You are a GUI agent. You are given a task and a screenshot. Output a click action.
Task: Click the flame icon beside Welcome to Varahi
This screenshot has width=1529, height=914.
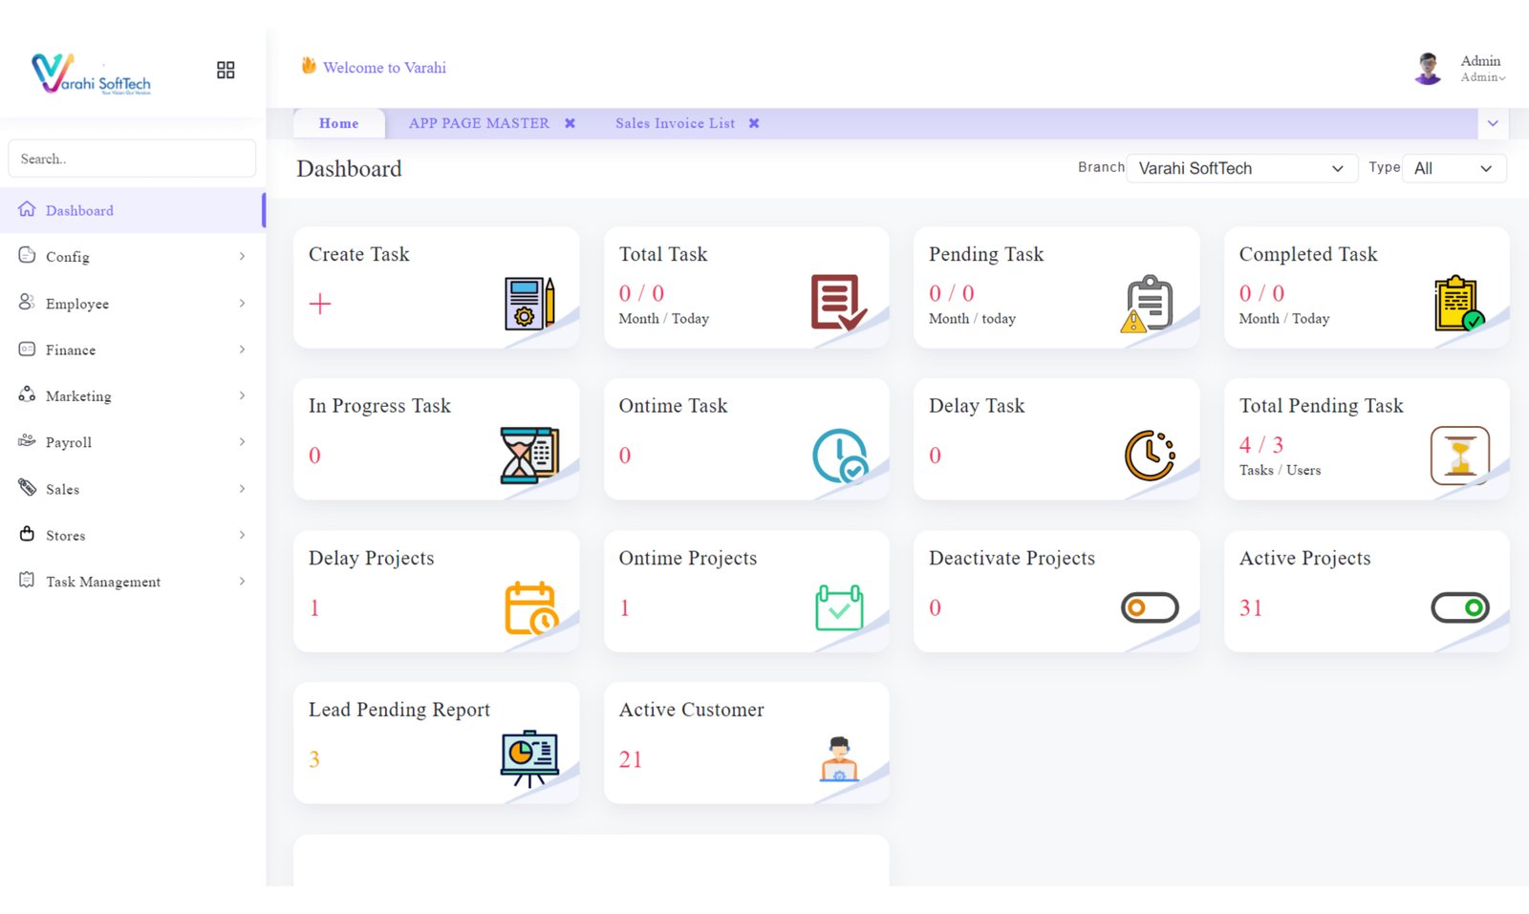click(x=309, y=66)
